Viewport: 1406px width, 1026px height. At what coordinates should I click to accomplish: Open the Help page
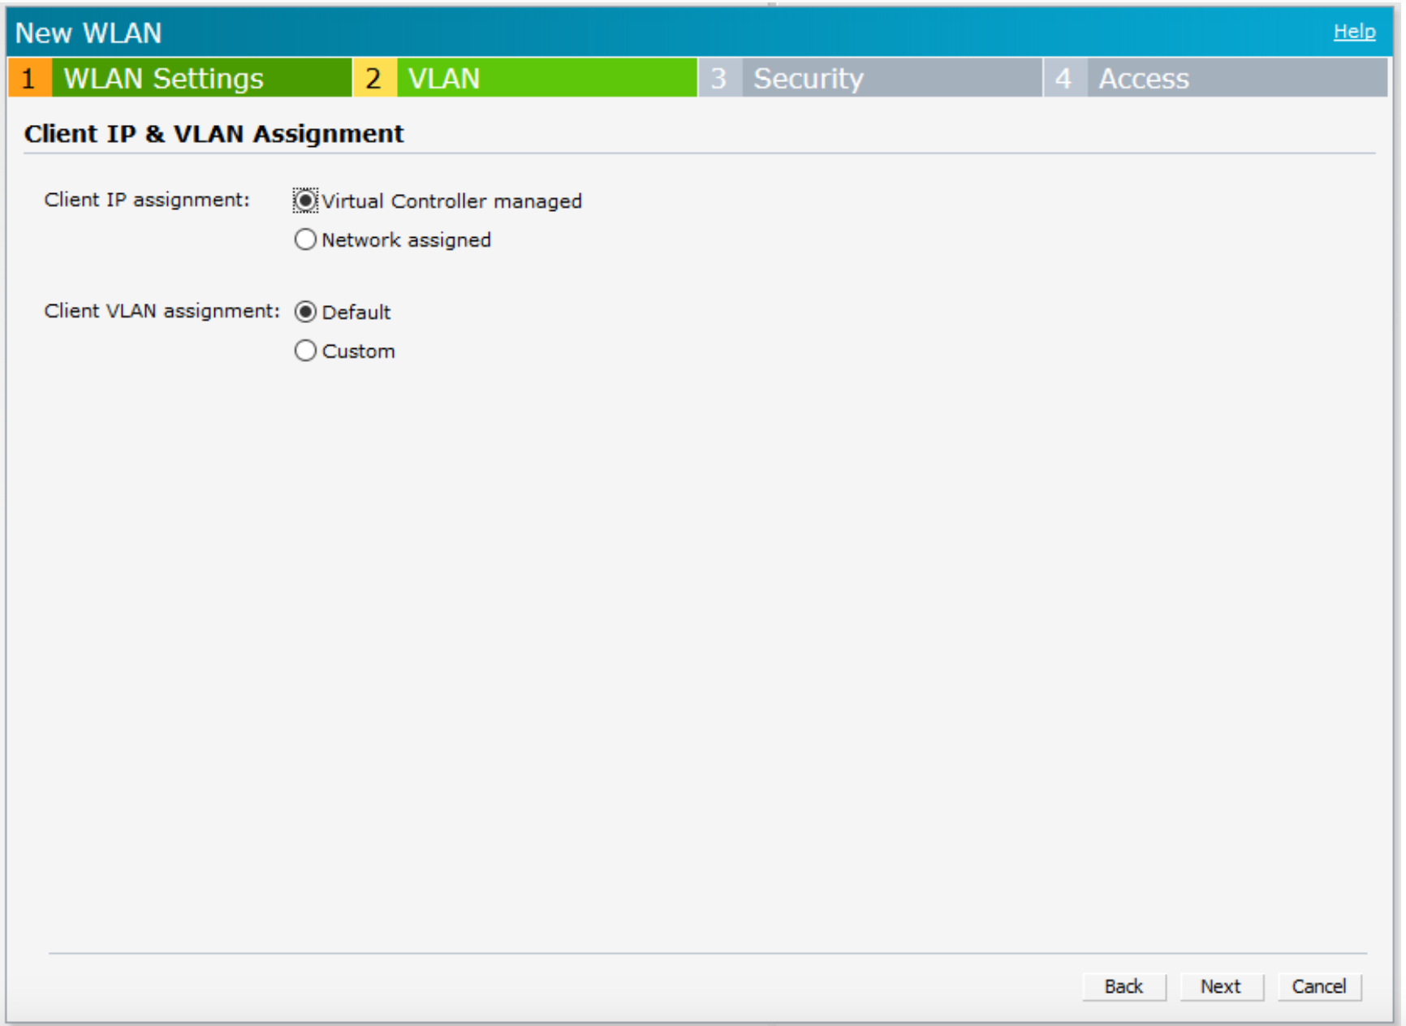click(x=1353, y=32)
